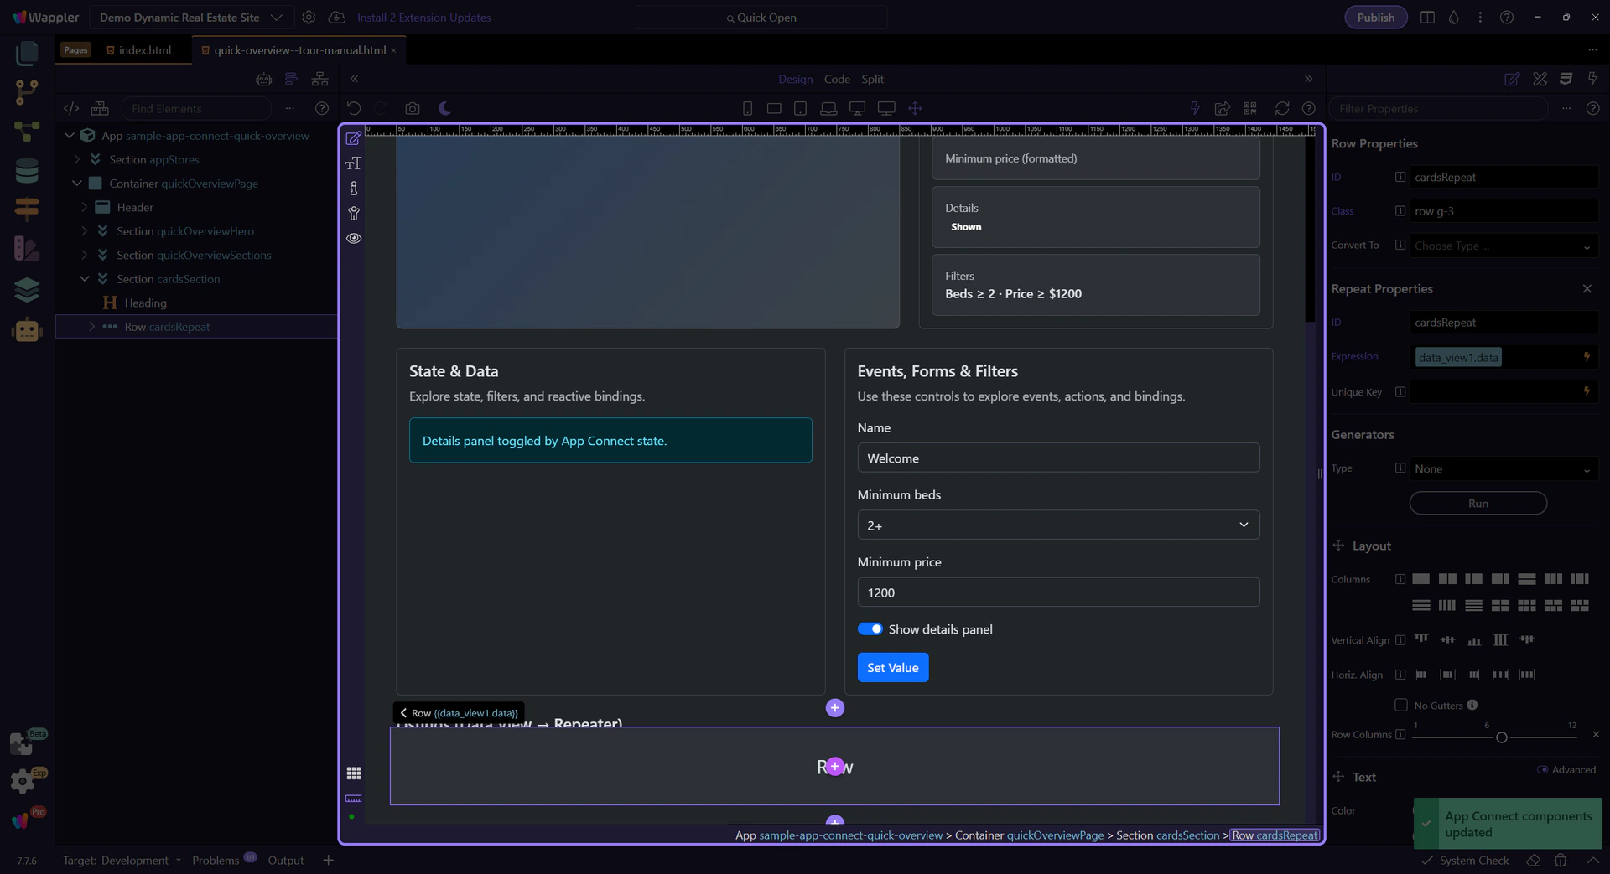Click the undo icon in design toolbar
1610x874 pixels.
pyautogui.click(x=354, y=108)
